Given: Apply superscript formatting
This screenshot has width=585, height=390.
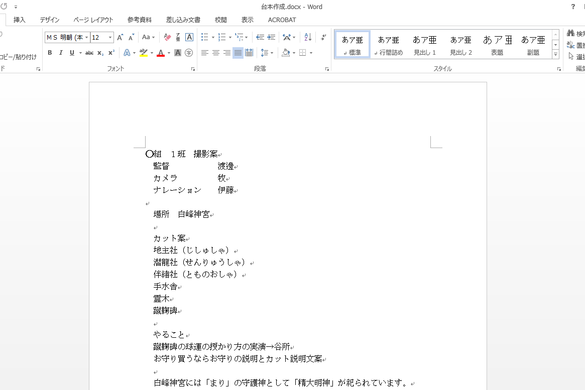Looking at the screenshot, I should 111,53.
